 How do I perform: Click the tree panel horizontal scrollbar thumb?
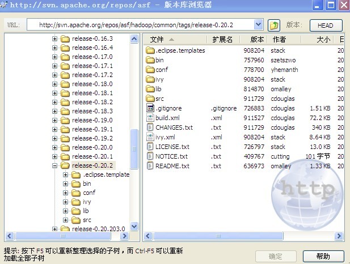pyautogui.click(x=63, y=236)
